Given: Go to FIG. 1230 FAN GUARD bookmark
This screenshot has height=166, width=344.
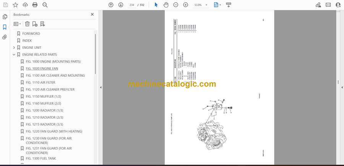Looking at the screenshot, I should pyautogui.click(x=49, y=140).
